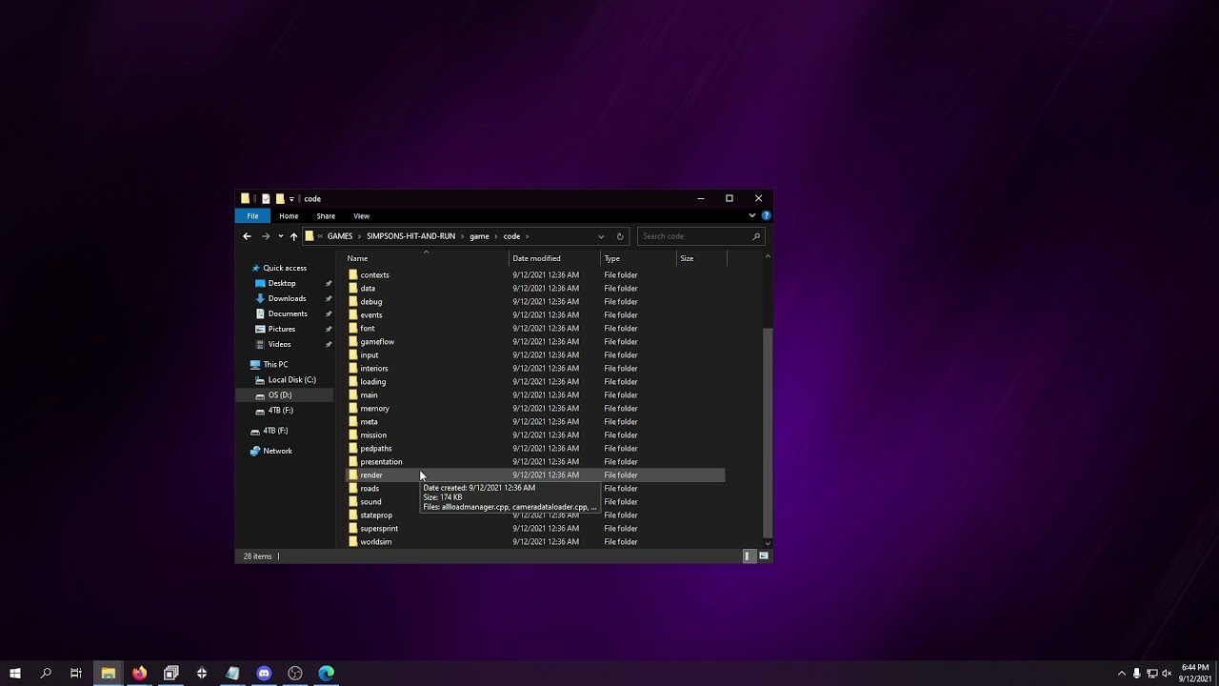This screenshot has height=686, width=1219.
Task: Select the debug folder icon
Action: tap(353, 301)
